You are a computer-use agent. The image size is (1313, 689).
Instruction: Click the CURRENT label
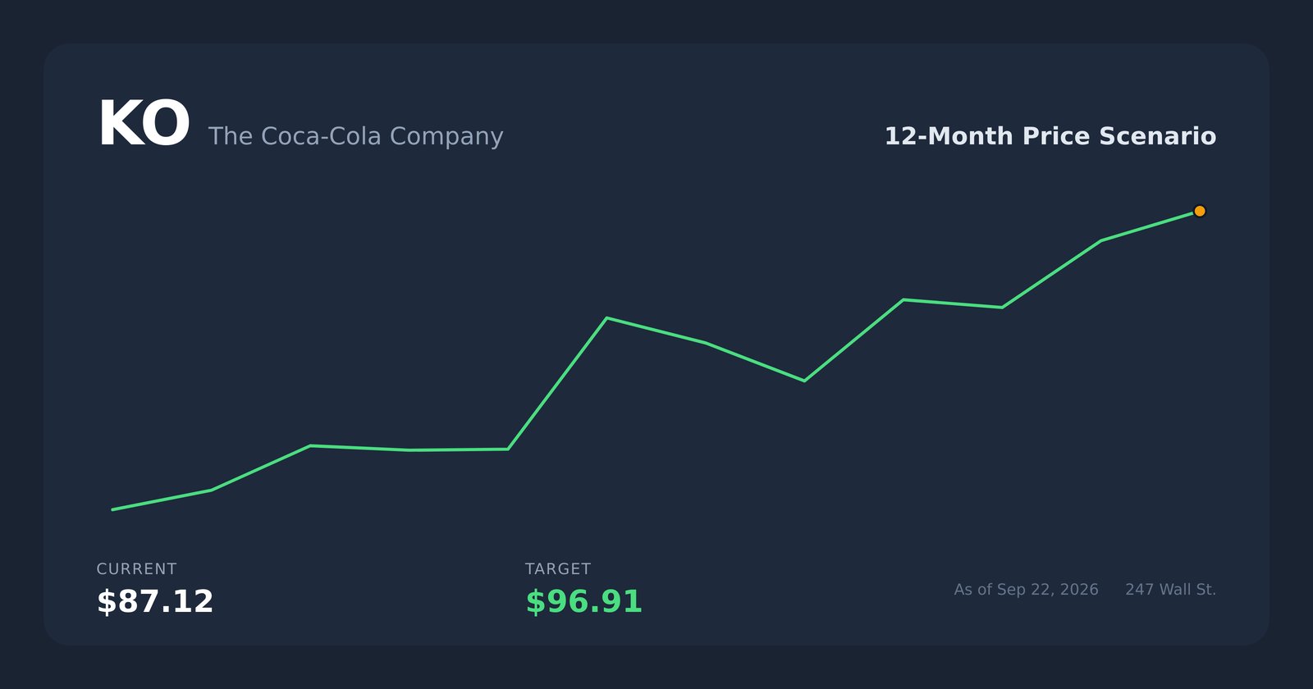(136, 568)
